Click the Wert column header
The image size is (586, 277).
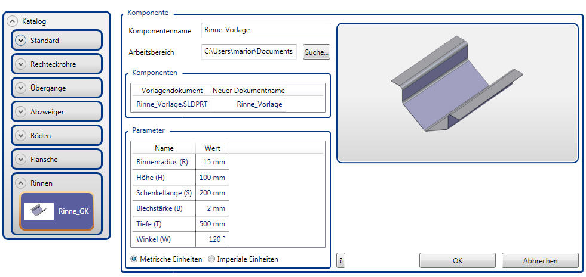212,148
